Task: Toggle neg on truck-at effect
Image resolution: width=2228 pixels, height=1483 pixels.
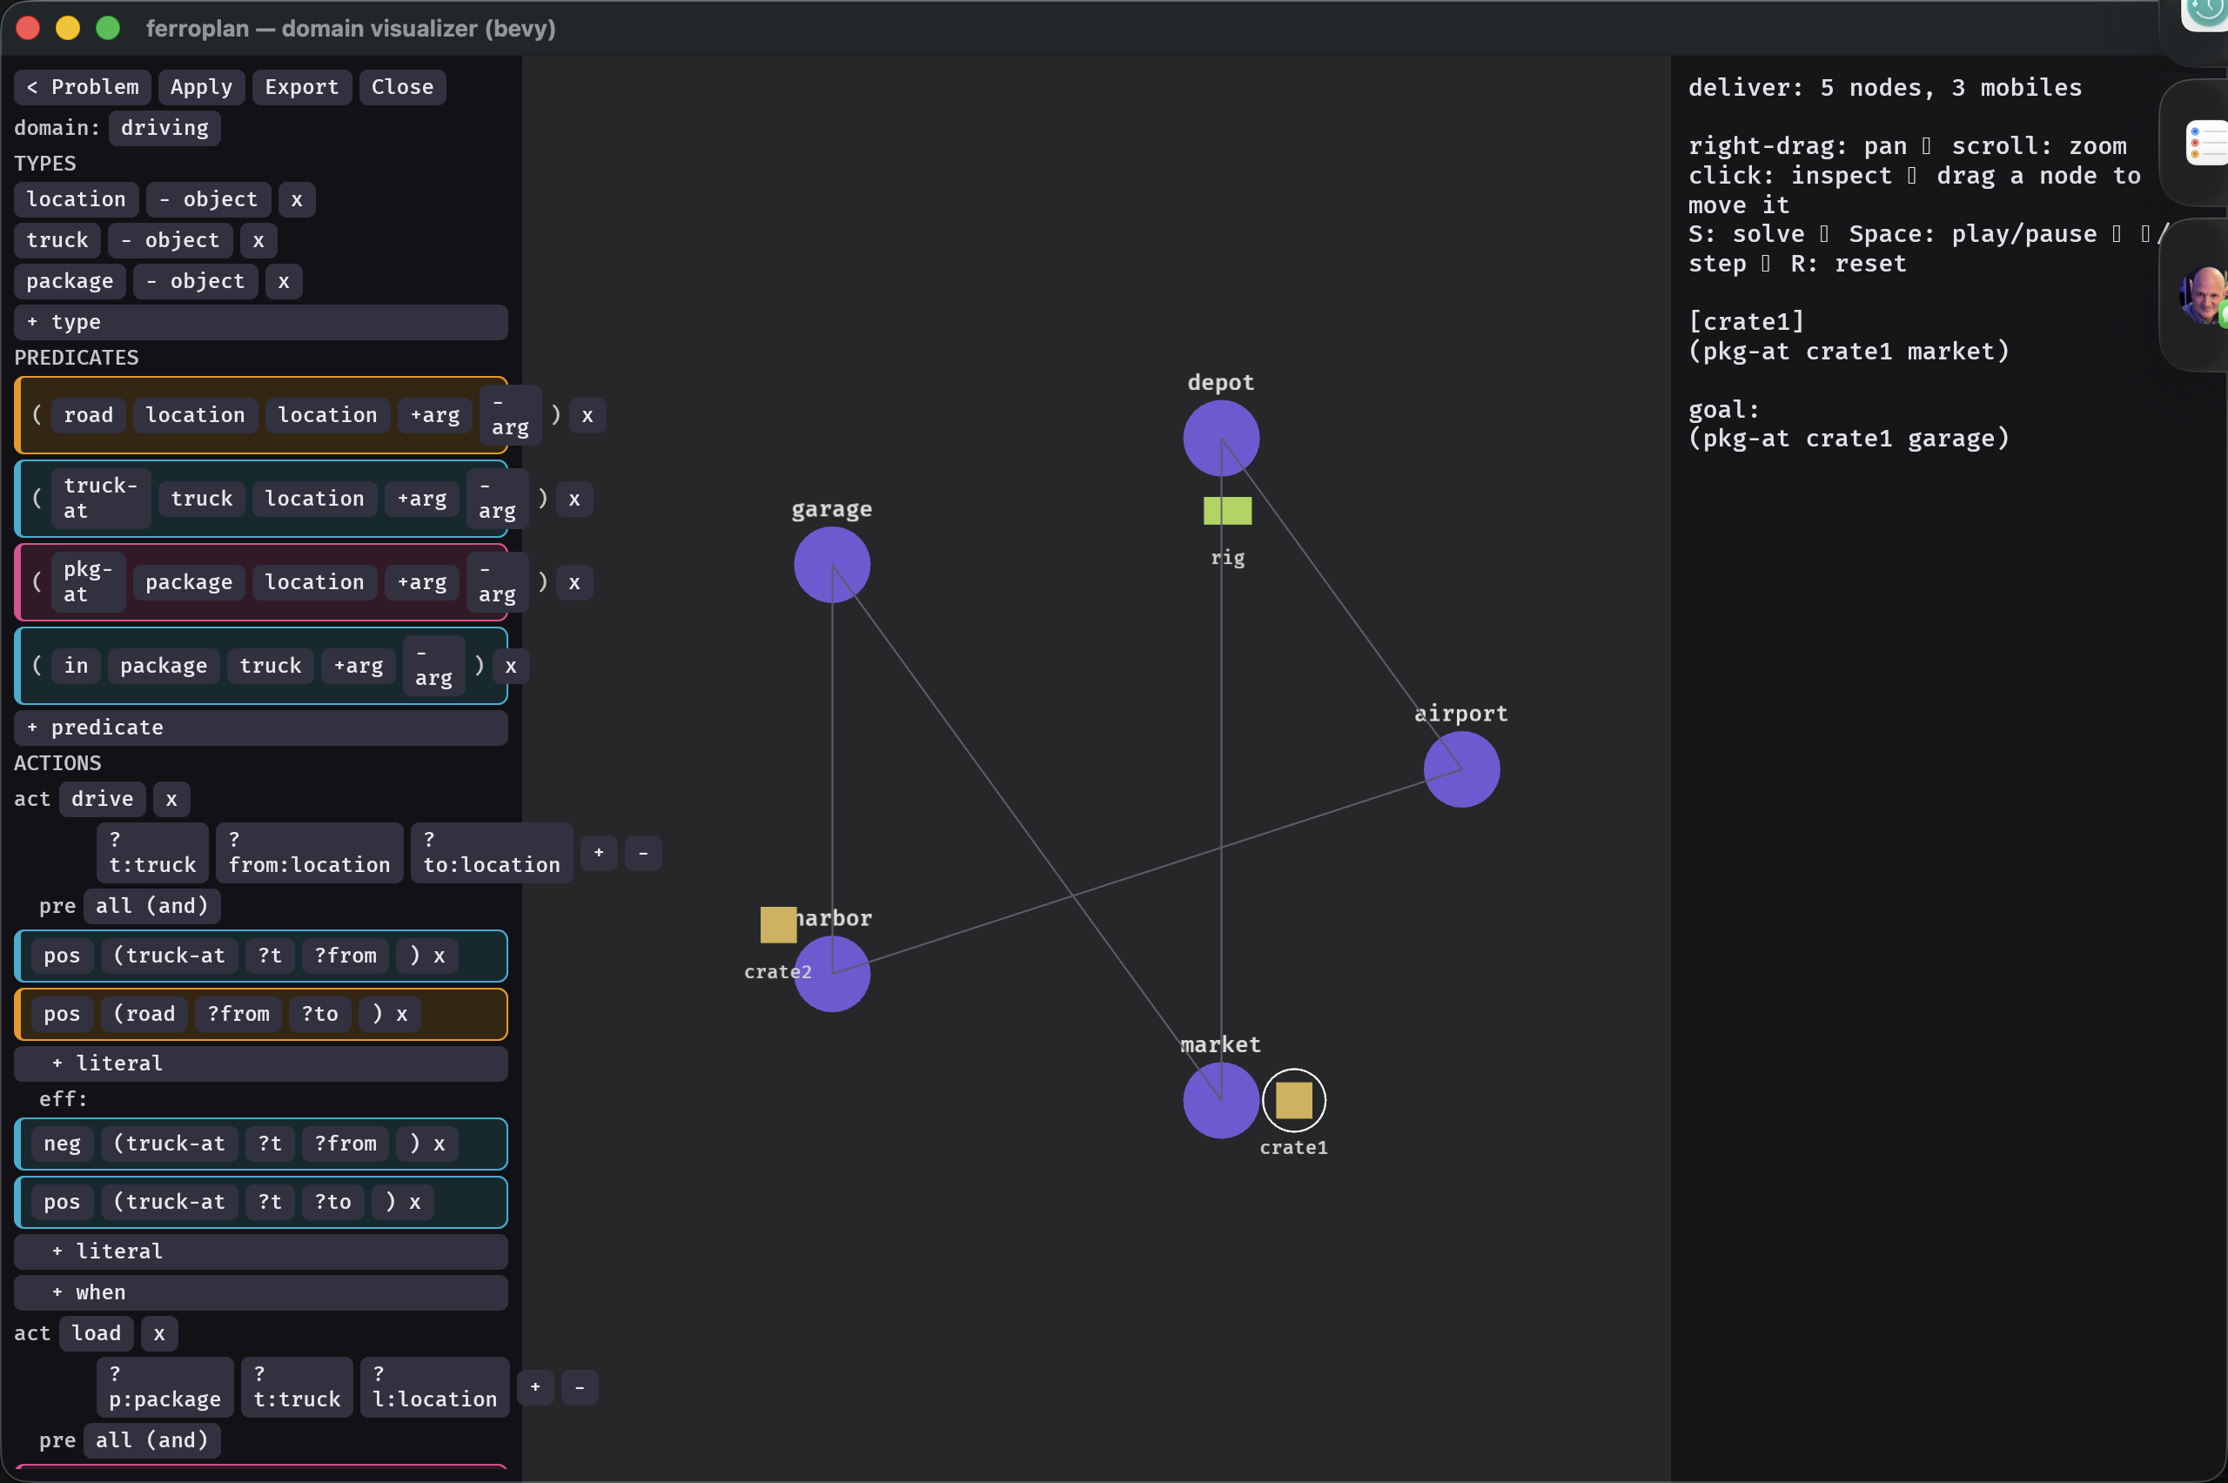Action: 63,1144
